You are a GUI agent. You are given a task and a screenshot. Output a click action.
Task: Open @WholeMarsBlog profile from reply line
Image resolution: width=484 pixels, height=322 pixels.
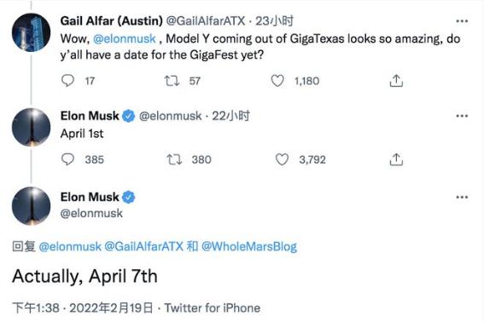pos(249,246)
